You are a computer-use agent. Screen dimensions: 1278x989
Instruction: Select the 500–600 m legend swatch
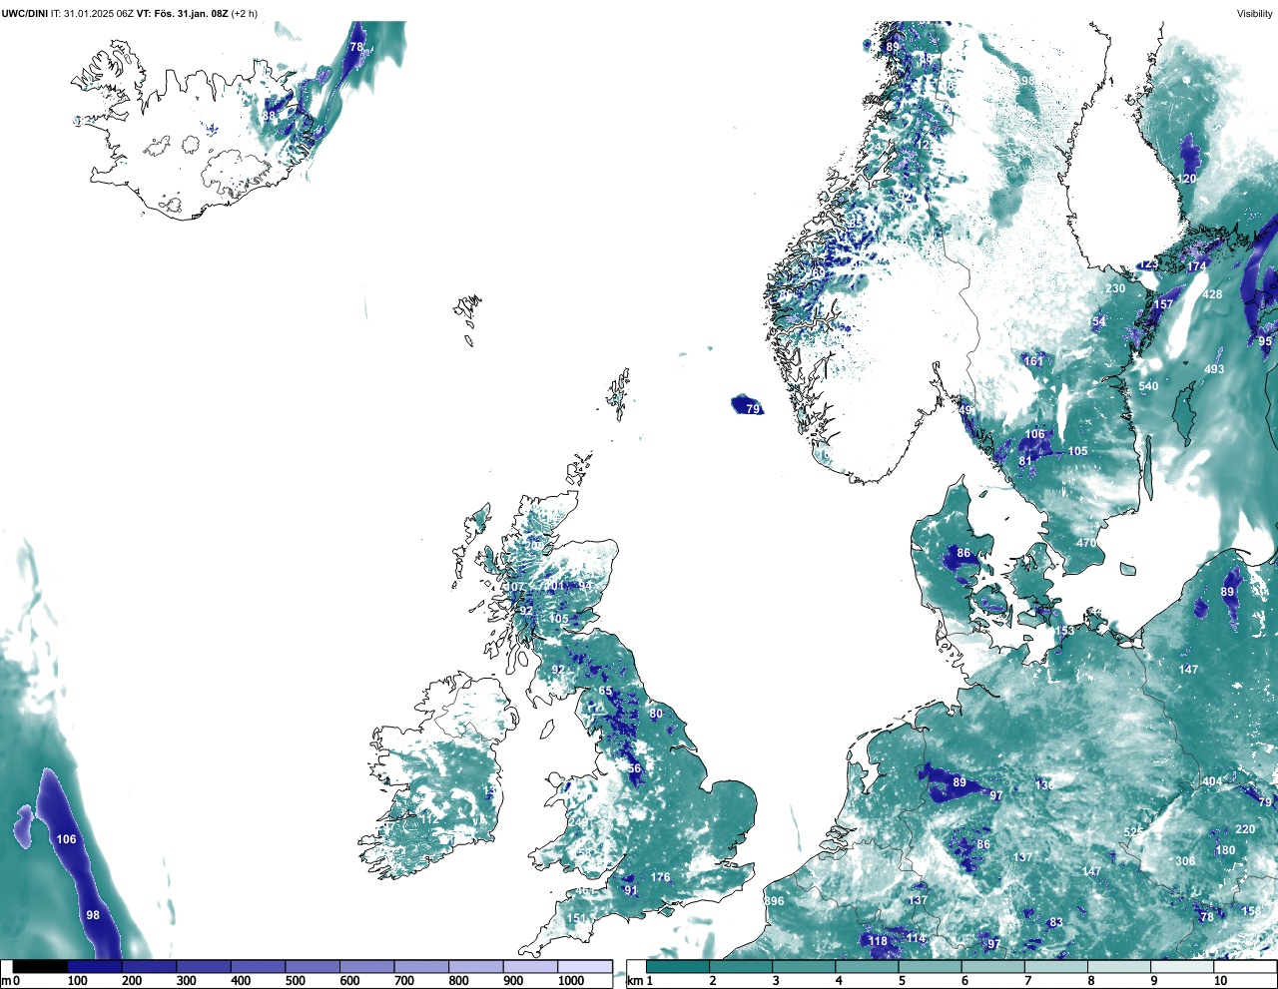(313, 967)
